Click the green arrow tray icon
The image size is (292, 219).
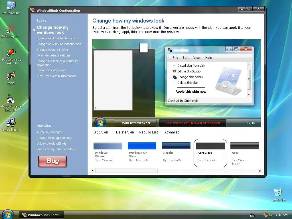point(270,215)
